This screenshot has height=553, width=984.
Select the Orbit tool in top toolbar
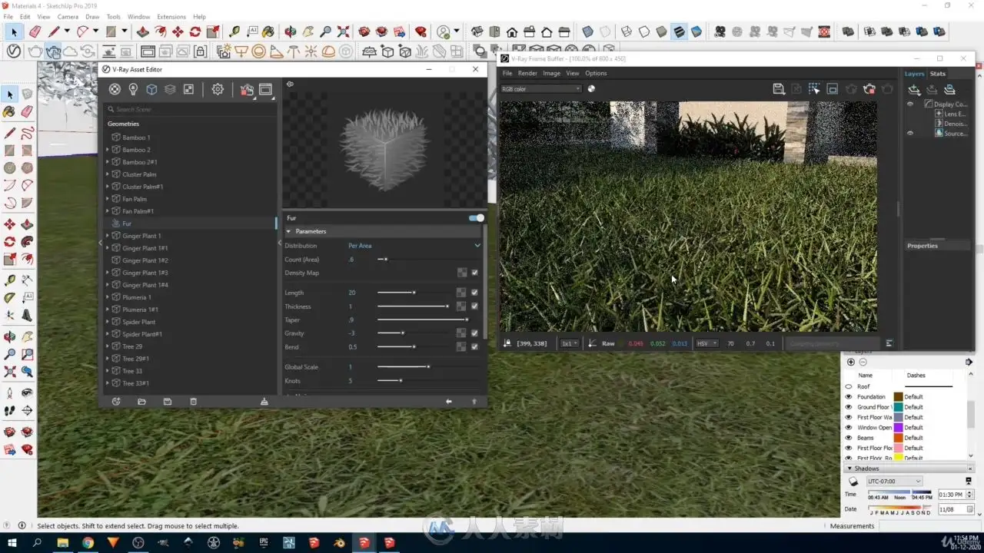tap(291, 31)
